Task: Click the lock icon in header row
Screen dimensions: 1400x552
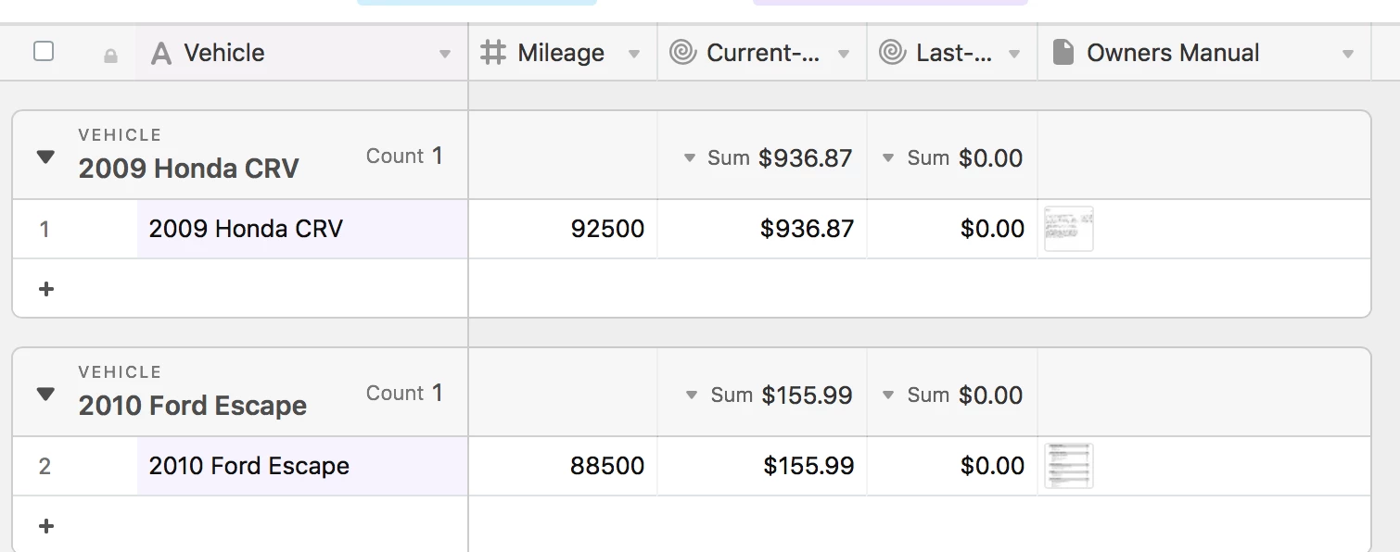Action: (110, 56)
